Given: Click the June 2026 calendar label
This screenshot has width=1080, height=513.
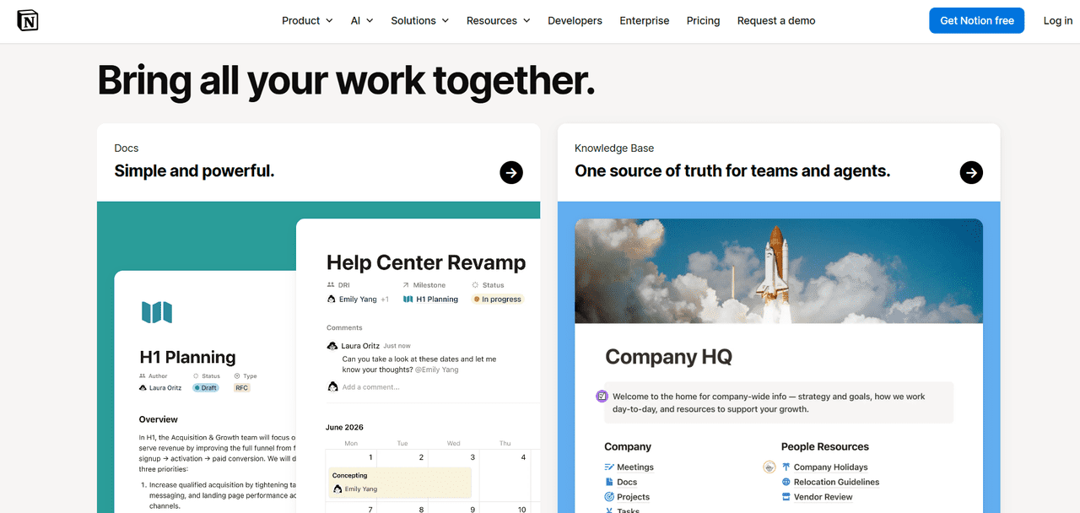Looking at the screenshot, I should pyautogui.click(x=344, y=427).
